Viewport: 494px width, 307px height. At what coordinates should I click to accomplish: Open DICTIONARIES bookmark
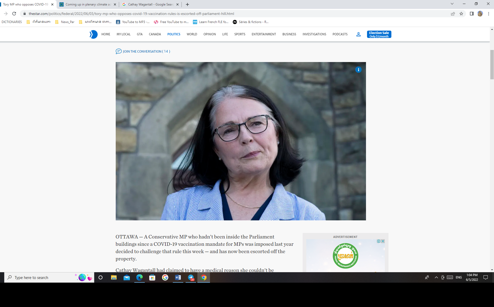12,22
